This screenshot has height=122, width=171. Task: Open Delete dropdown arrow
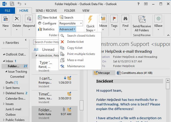(17, 30)
